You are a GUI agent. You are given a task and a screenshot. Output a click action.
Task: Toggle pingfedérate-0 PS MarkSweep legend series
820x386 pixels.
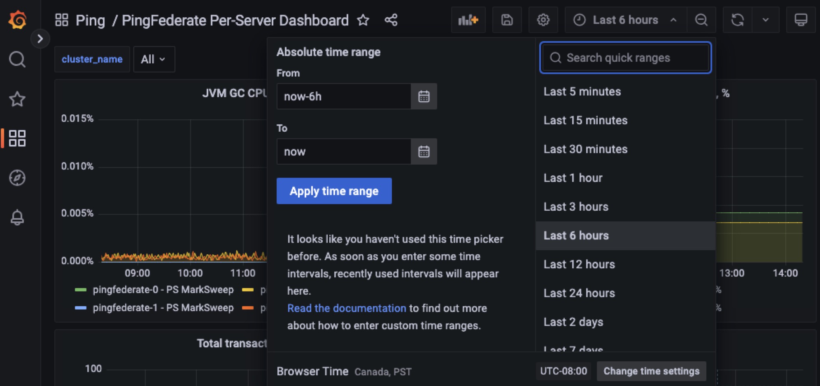(x=163, y=290)
